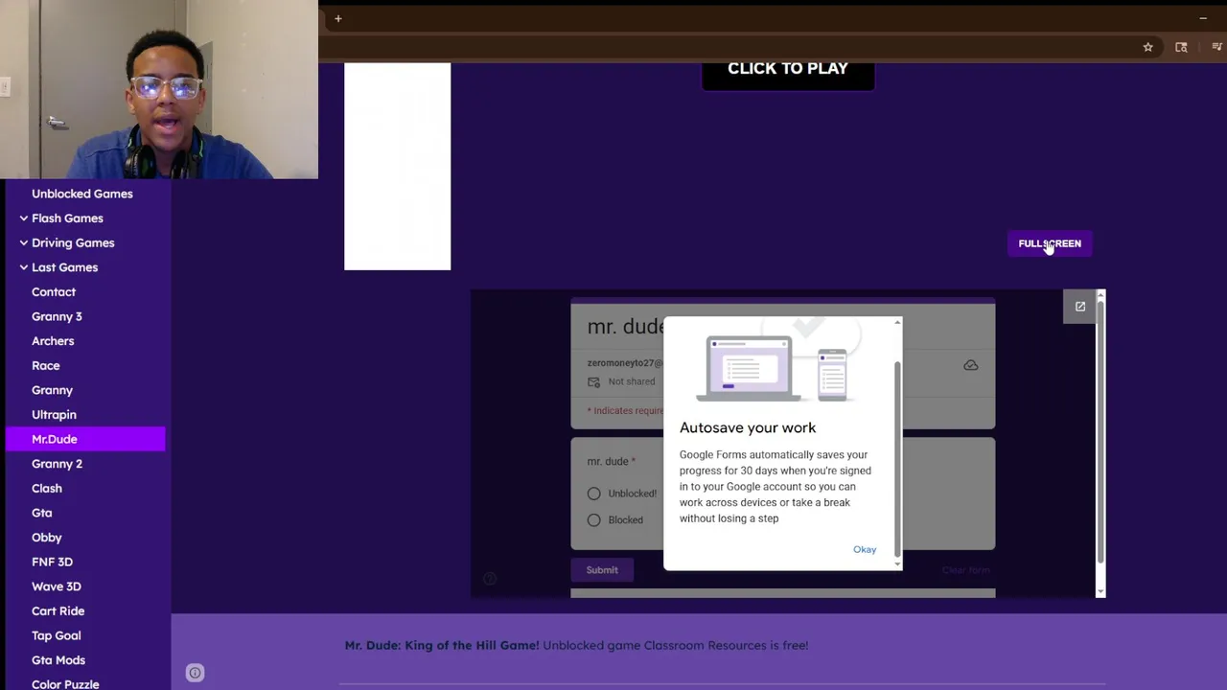Image resolution: width=1227 pixels, height=690 pixels.
Task: Open Granny 2 from the sidebar
Action: (x=57, y=464)
